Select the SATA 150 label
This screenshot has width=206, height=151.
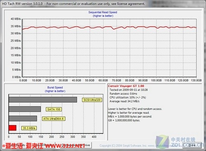(54, 109)
